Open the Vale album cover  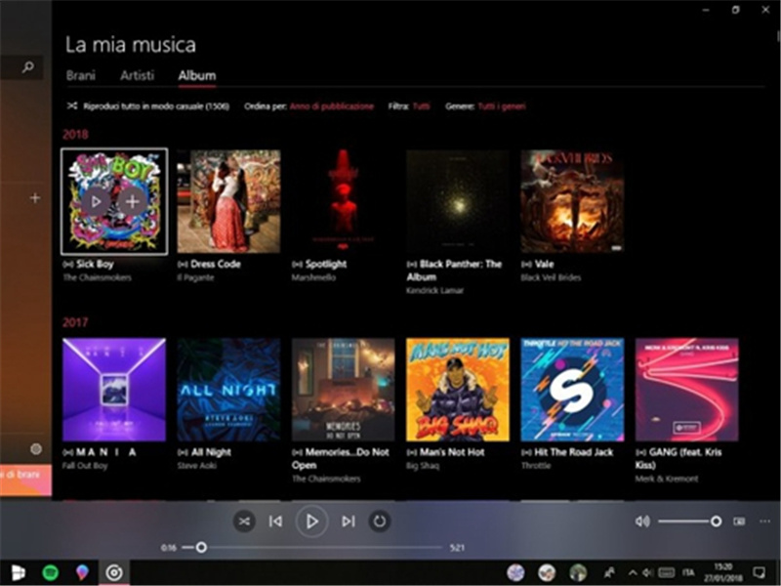[572, 201]
